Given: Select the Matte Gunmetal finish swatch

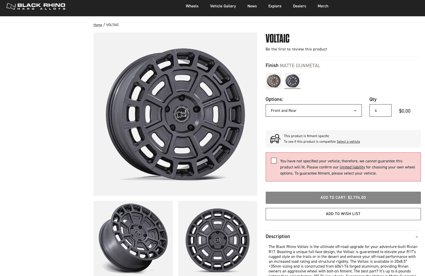Looking at the screenshot, I should pos(292,81).
